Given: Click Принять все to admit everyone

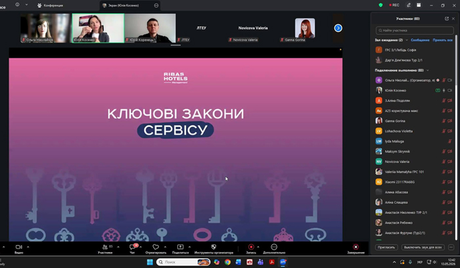Looking at the screenshot, I should coord(443,40).
